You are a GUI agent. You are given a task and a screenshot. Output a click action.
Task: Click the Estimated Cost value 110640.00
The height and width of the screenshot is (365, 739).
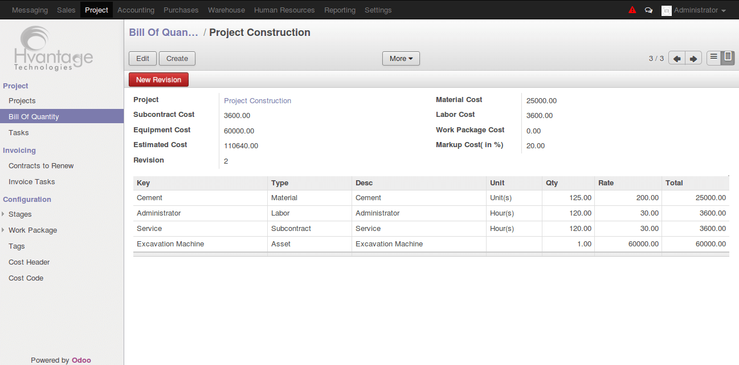tap(241, 146)
